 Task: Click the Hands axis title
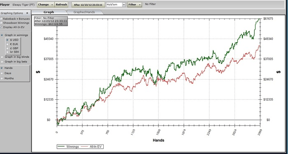point(158,140)
